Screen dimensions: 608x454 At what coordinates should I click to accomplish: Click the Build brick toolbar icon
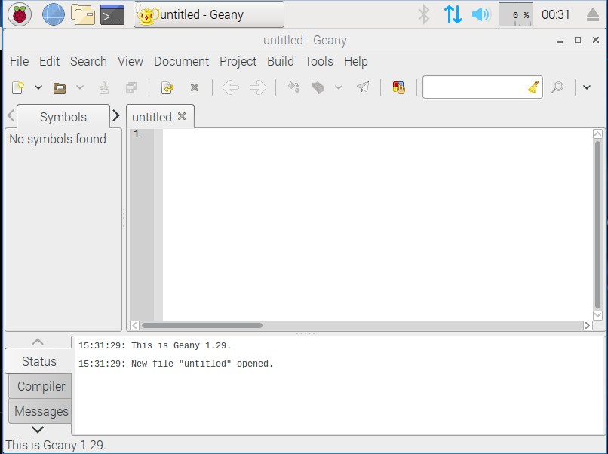pos(318,87)
